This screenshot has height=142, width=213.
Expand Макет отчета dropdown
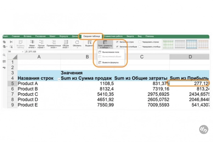click(x=32, y=44)
